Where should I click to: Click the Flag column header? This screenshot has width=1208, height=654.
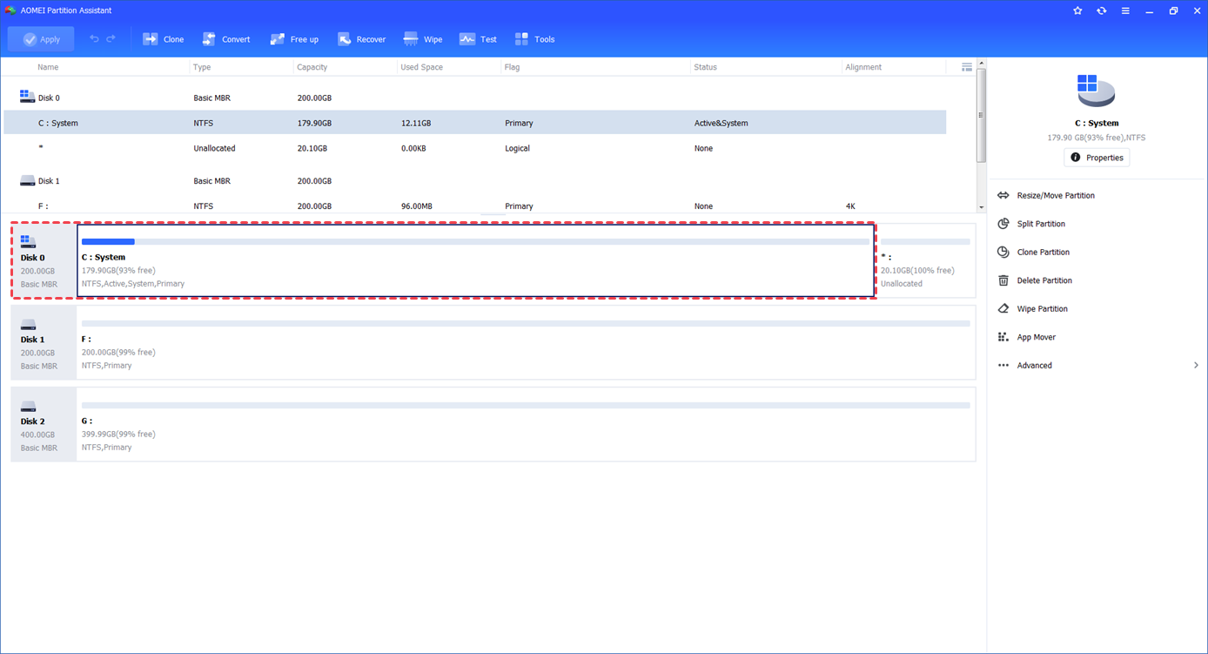tap(512, 67)
